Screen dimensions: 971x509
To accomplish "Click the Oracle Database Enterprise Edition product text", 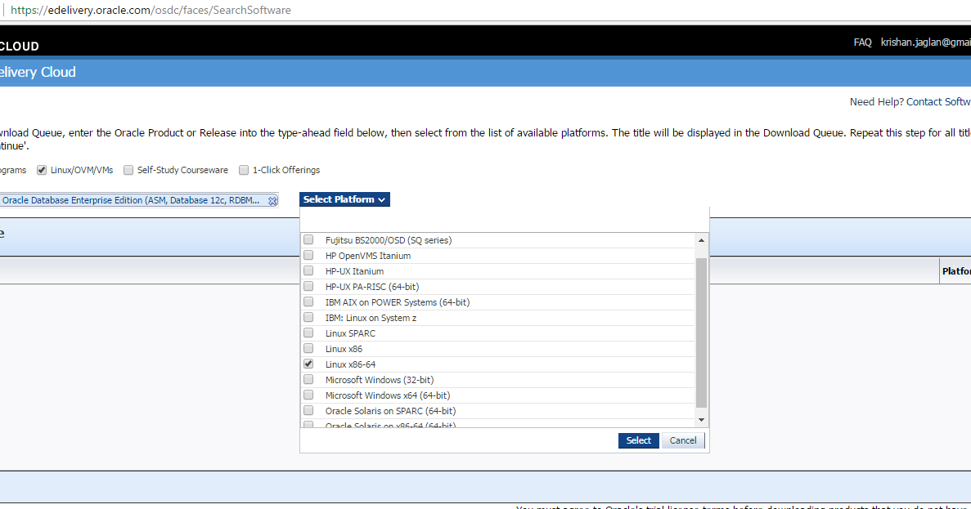I will [131, 200].
